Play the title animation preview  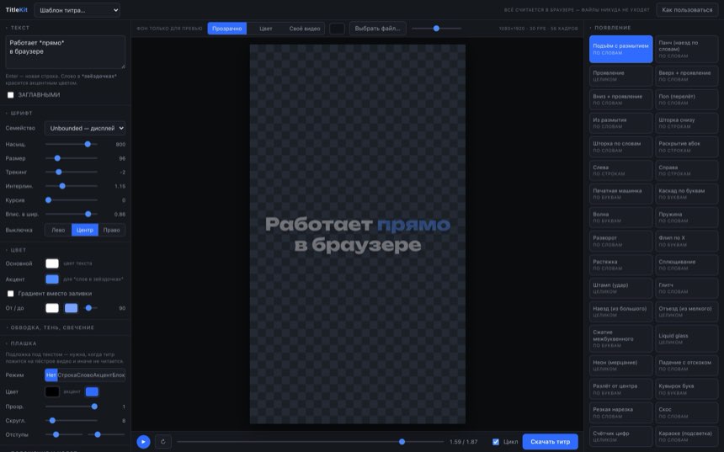tap(143, 442)
